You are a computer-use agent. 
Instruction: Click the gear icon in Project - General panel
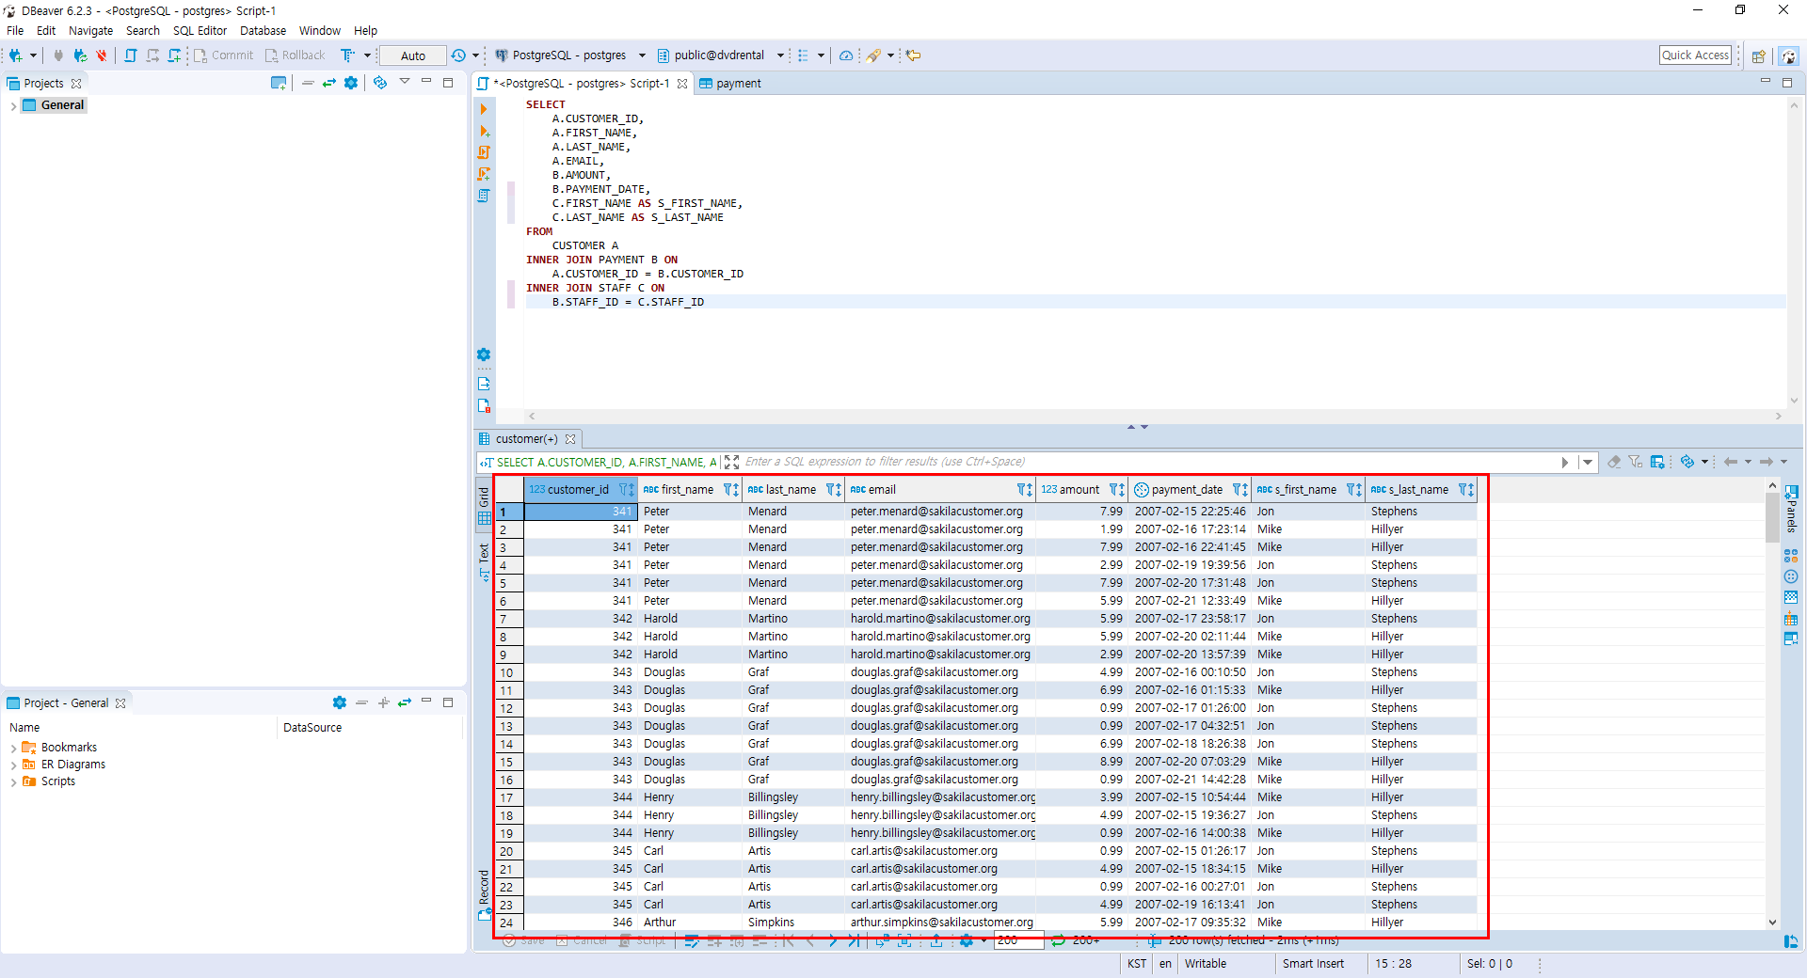point(340,702)
